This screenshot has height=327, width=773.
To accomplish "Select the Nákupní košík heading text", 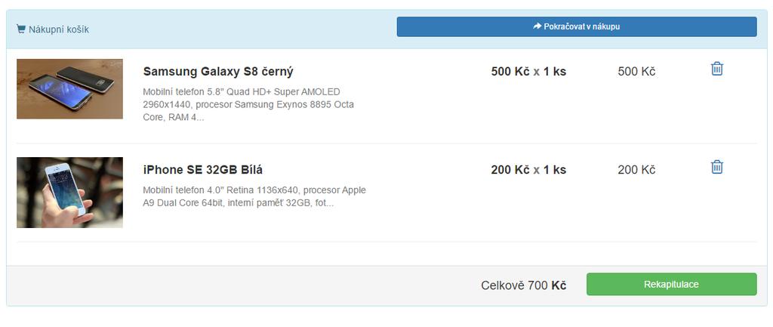I will pos(59,29).
